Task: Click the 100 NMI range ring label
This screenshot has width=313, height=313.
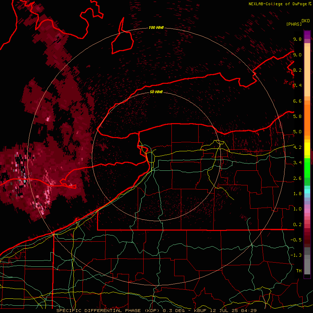Action: [x=156, y=27]
